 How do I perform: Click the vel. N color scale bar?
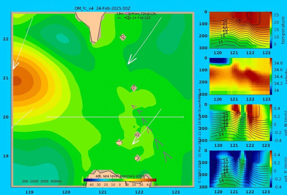271,123
